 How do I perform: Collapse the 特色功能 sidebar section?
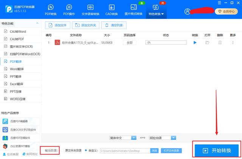(x=36, y=23)
